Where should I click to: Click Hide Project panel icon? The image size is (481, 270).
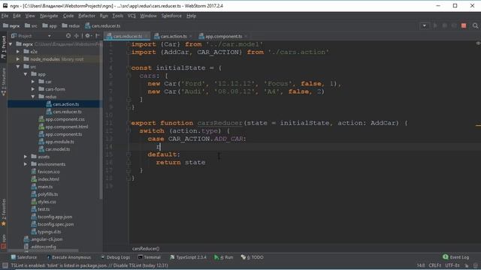(x=97, y=36)
